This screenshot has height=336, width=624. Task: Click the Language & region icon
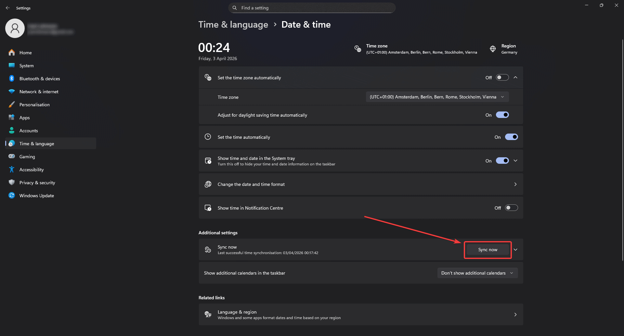208,314
